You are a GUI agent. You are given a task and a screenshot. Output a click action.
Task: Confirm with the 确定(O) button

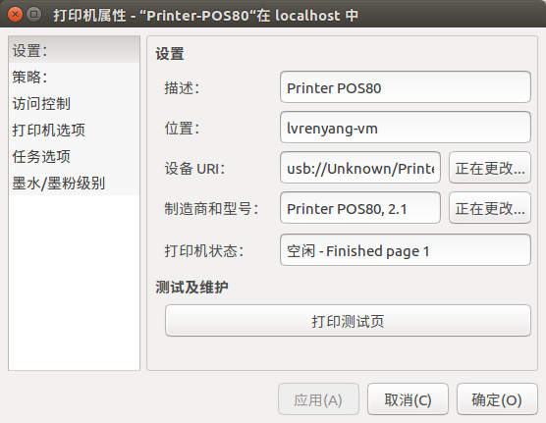pos(497,399)
